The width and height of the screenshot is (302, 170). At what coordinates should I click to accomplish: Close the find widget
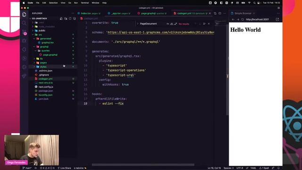[x=209, y=24]
